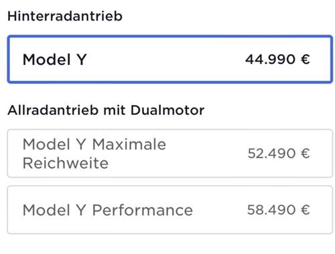Click the euro sign beside 58.490
Screen dimensions: 335x254
[305, 210]
